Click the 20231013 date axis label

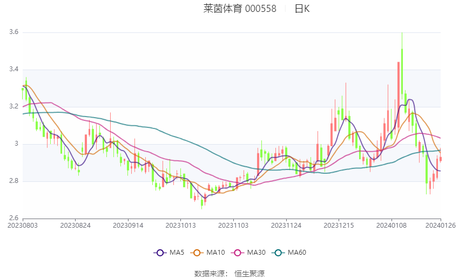coord(180,226)
